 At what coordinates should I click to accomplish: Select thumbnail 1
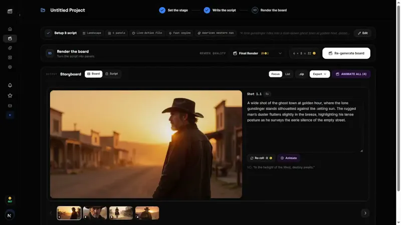[69, 213]
